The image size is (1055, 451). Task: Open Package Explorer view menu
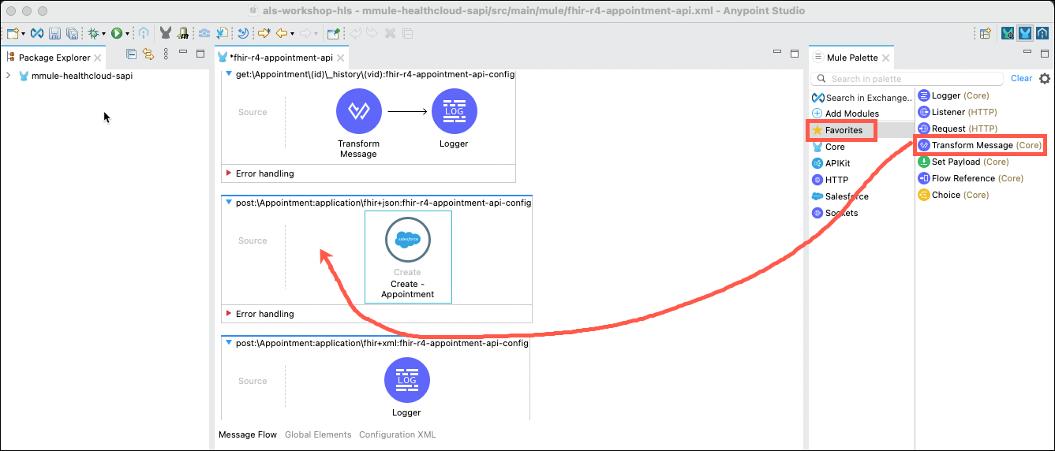point(166,54)
